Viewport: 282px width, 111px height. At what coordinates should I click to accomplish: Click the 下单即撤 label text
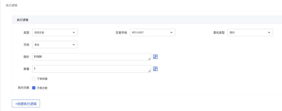pyautogui.click(x=42, y=79)
